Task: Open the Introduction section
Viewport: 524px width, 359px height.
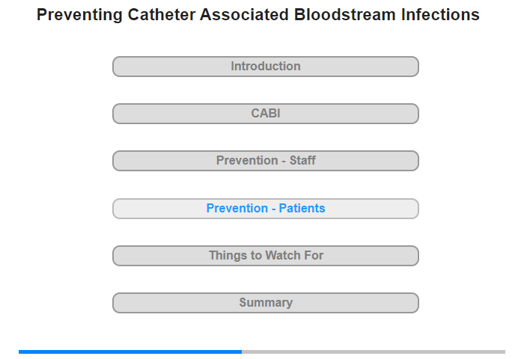Action: [x=265, y=67]
